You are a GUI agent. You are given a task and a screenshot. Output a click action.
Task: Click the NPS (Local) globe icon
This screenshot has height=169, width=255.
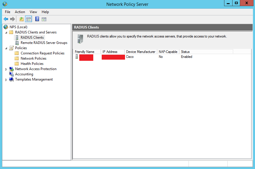6,27
